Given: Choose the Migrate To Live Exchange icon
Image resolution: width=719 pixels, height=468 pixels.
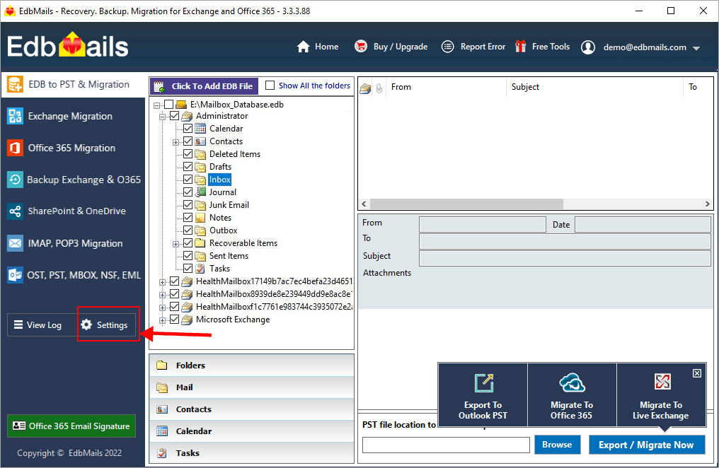Looking at the screenshot, I should [662, 382].
